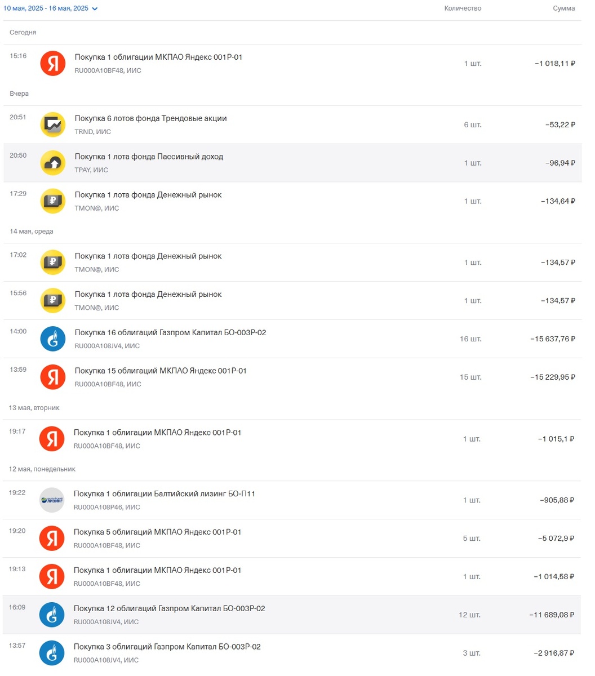This screenshot has width=595, height=676.
Task: Click the Денежный рынок purchase at 17:02
Action: tap(148, 256)
